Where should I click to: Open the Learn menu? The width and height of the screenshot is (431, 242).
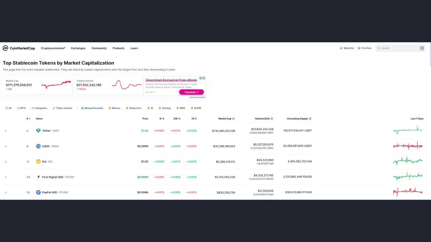(134, 48)
